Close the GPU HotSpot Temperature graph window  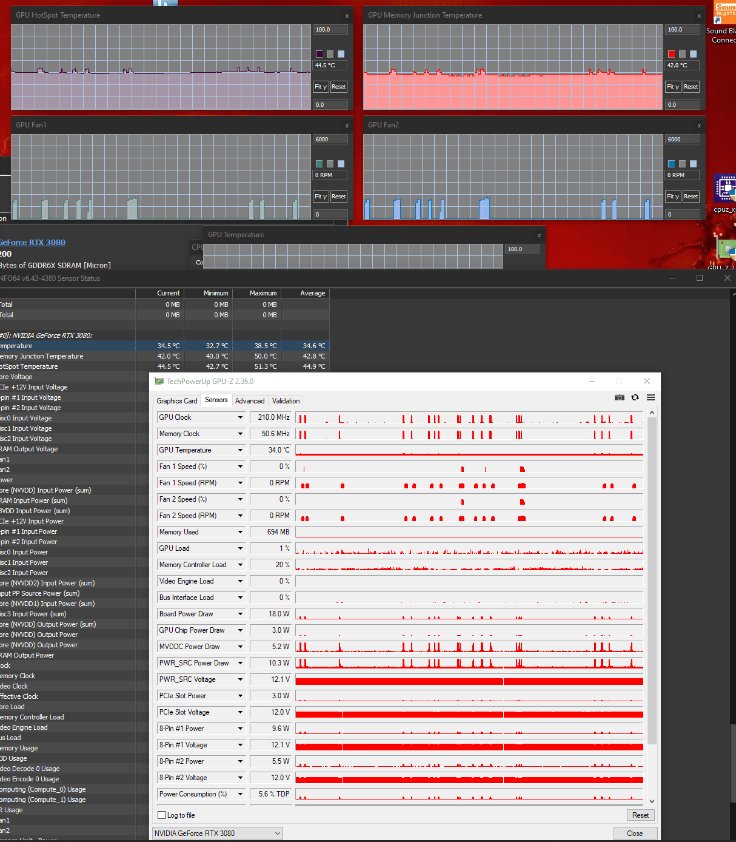[347, 16]
